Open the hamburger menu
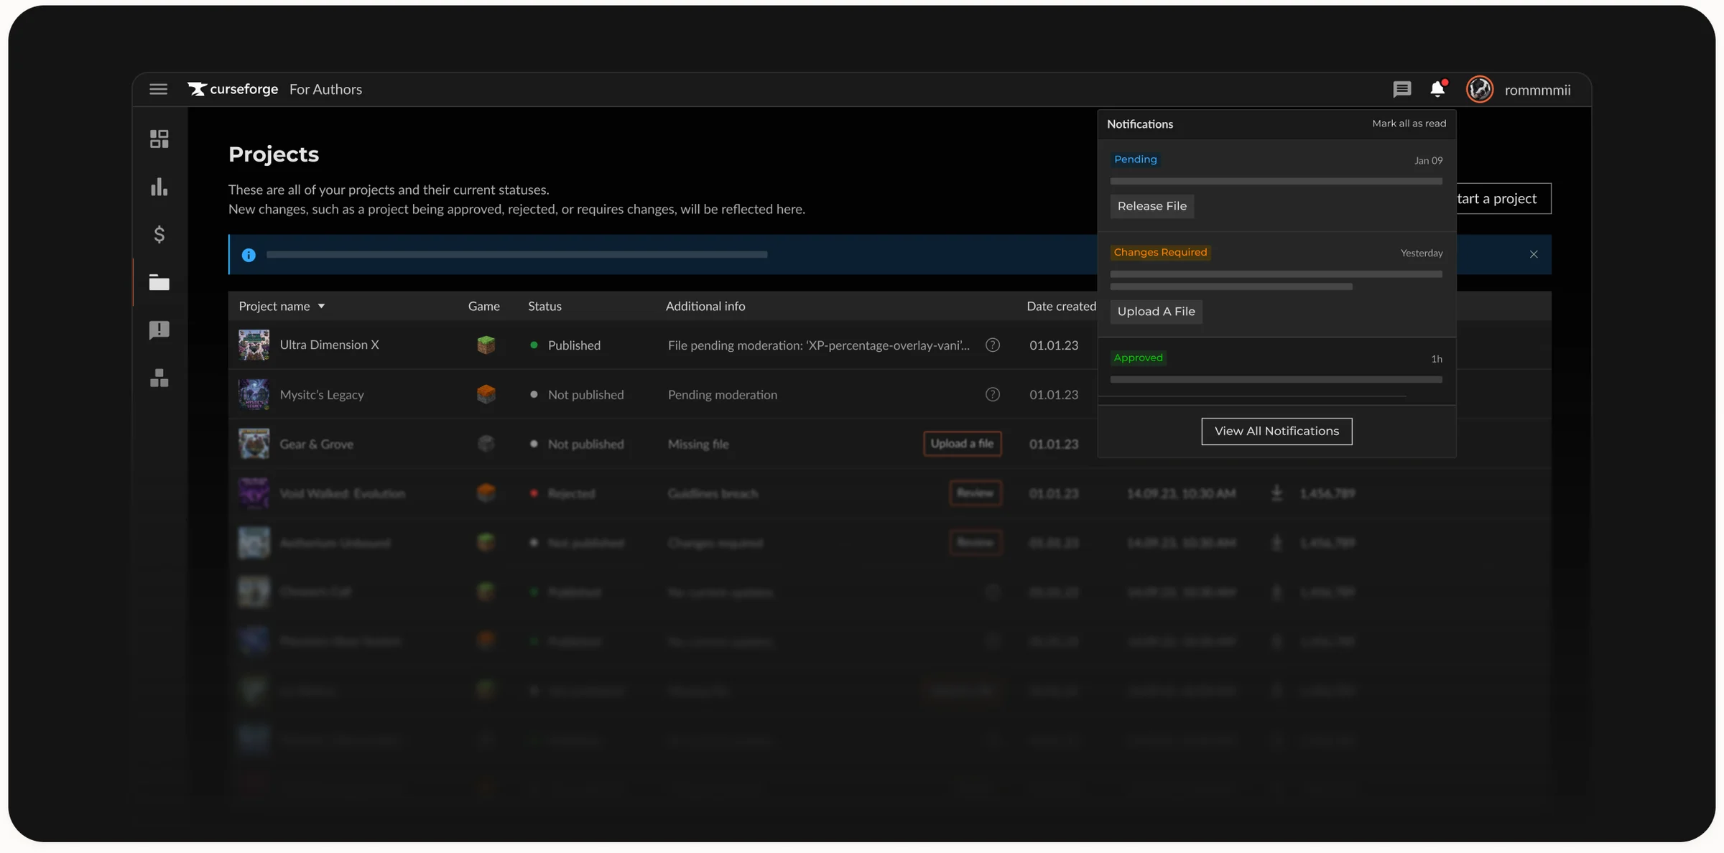Image resolution: width=1724 pixels, height=853 pixels. click(158, 89)
